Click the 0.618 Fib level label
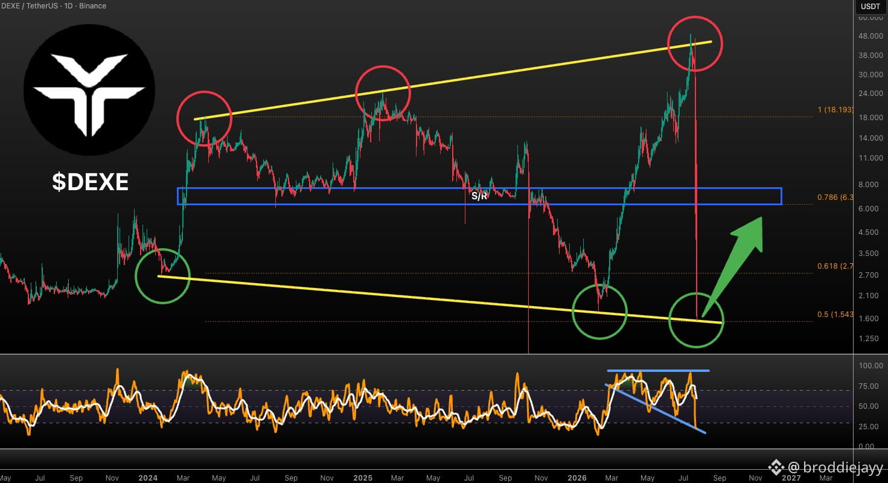The height and width of the screenshot is (483, 888). tap(834, 266)
